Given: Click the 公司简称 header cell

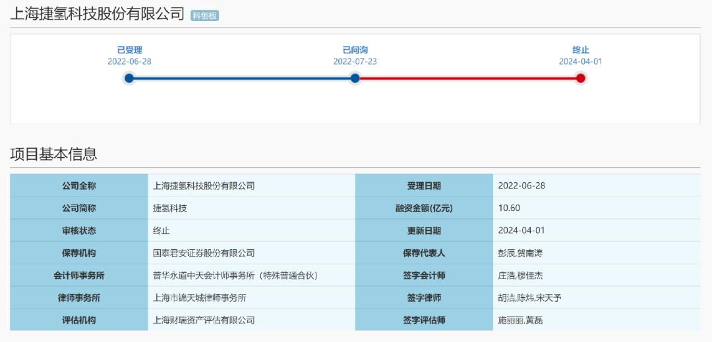Looking at the screenshot, I should tap(79, 208).
